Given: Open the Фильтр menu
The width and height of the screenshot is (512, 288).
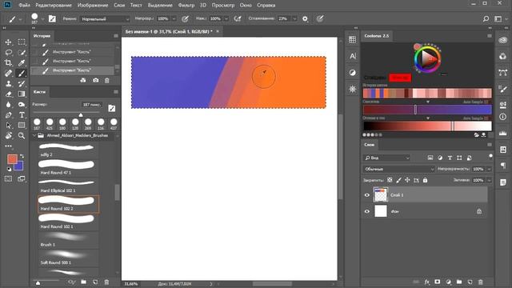Looking at the screenshot, I should pyautogui.click(x=186, y=6).
